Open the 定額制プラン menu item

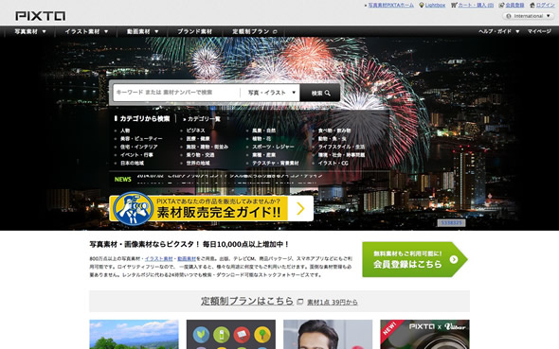point(255,31)
